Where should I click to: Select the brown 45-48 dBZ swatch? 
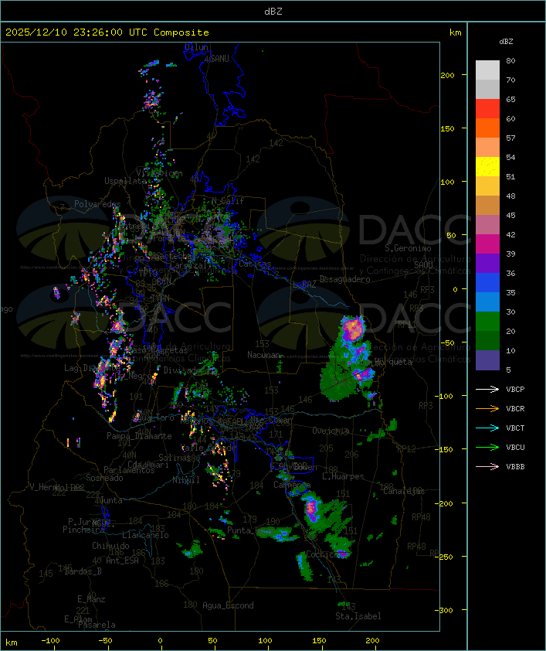(487, 205)
